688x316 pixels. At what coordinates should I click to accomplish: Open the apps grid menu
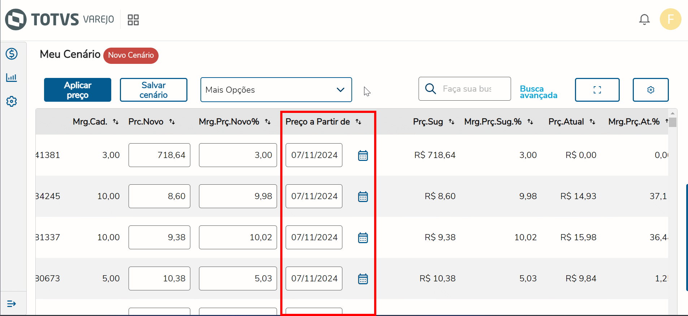click(x=133, y=20)
